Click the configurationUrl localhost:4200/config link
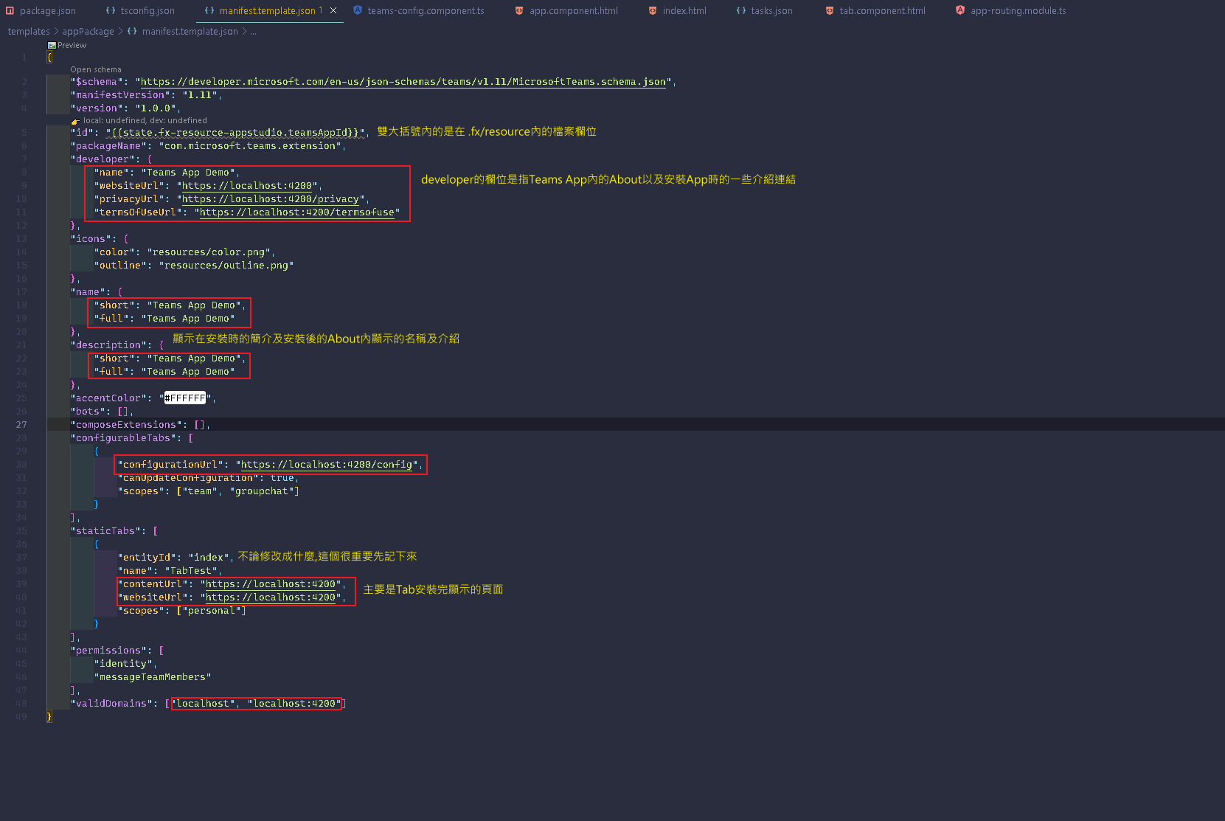Viewport: 1225px width, 821px height. 326,465
